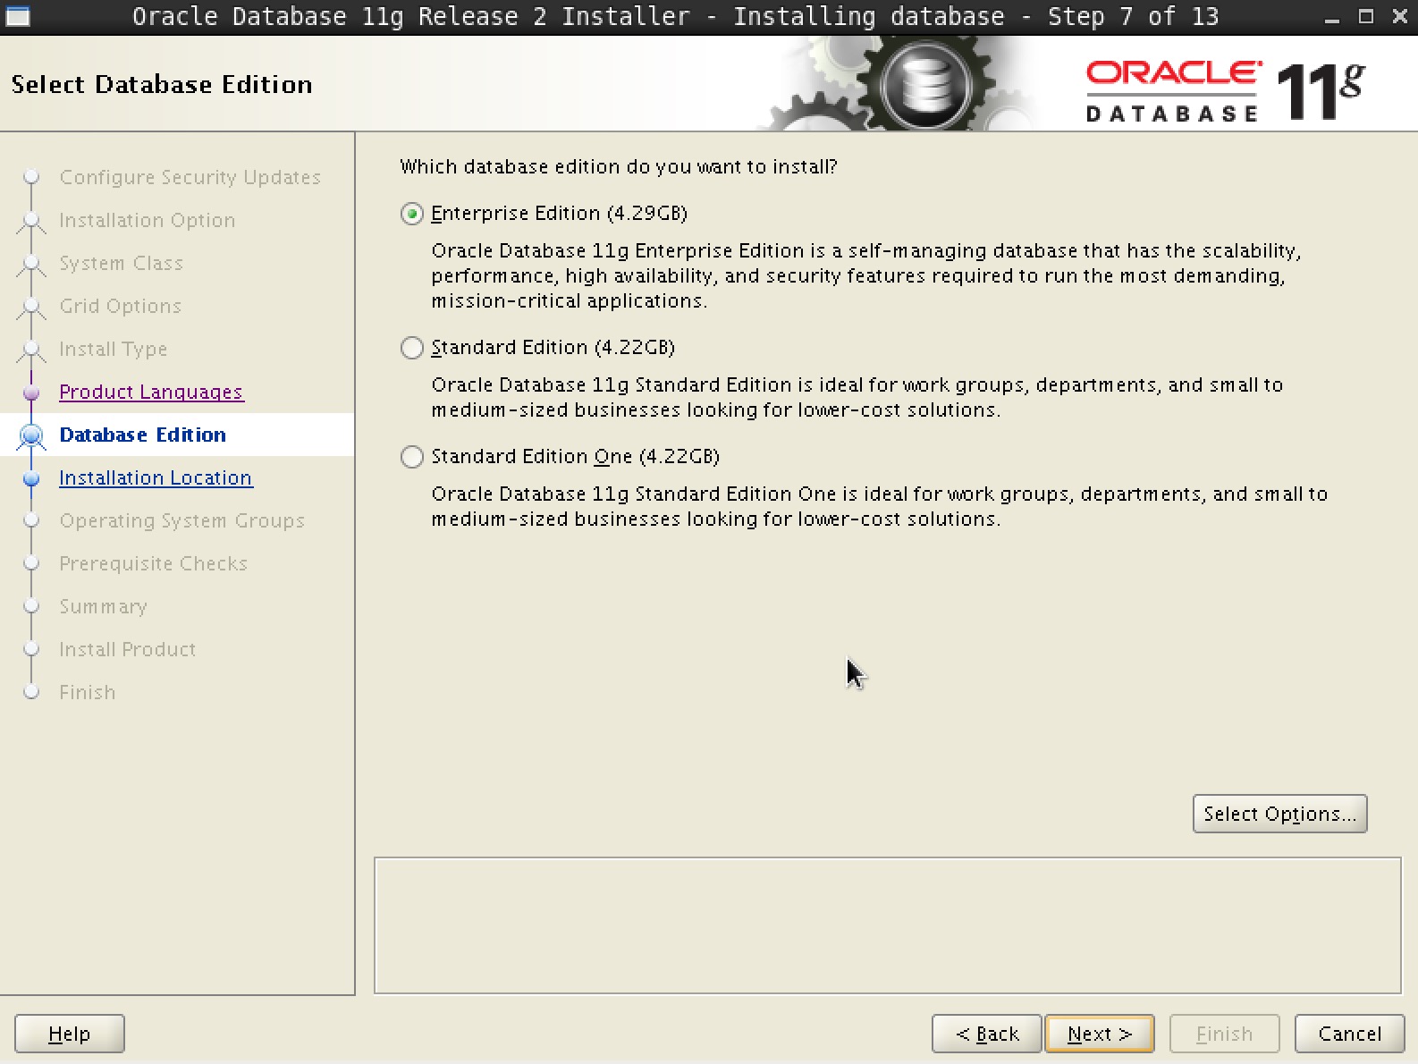The height and width of the screenshot is (1064, 1418).
Task: Click the Standard Edition description text
Action: click(857, 397)
